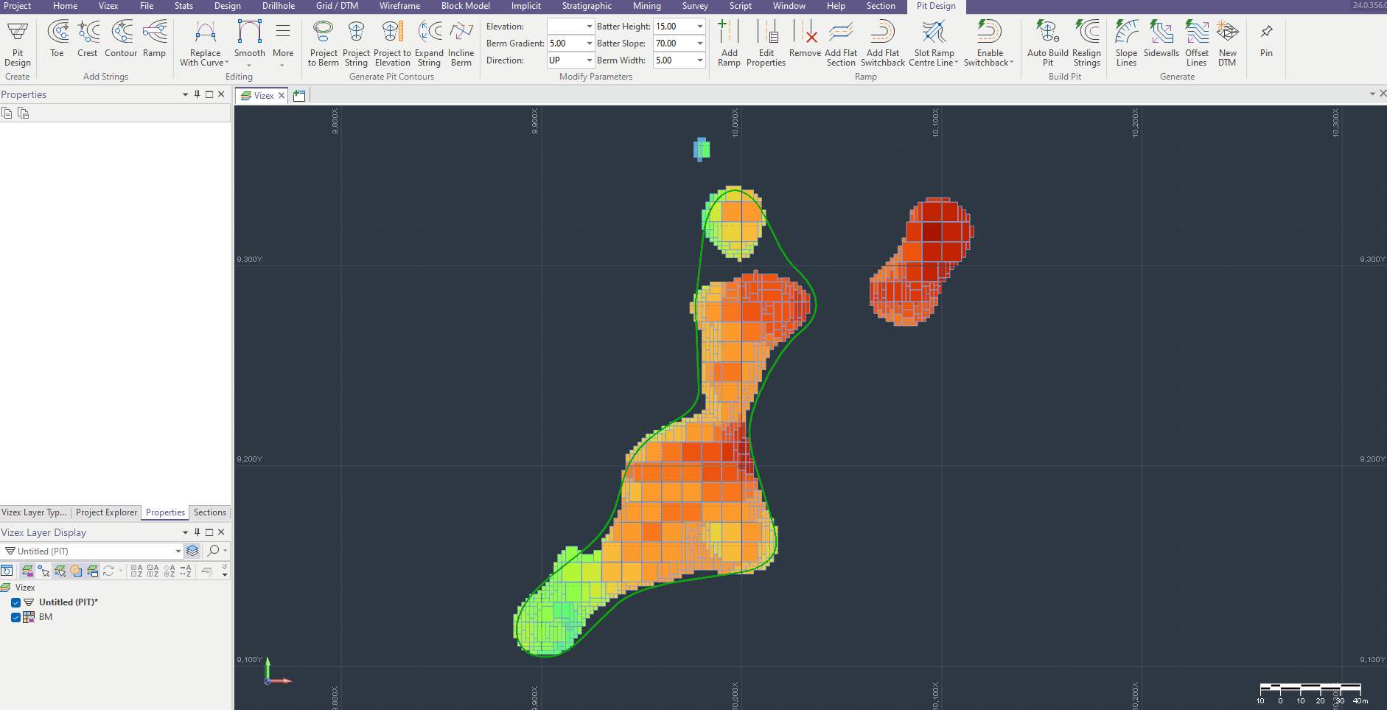Viewport: 1387px width, 710px height.
Task: Expand the Batter Slope dropdown
Action: coord(699,43)
